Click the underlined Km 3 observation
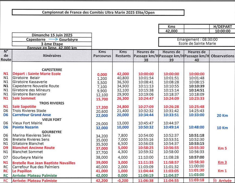The height and width of the screenshot is (183, 235). click(x=222, y=163)
